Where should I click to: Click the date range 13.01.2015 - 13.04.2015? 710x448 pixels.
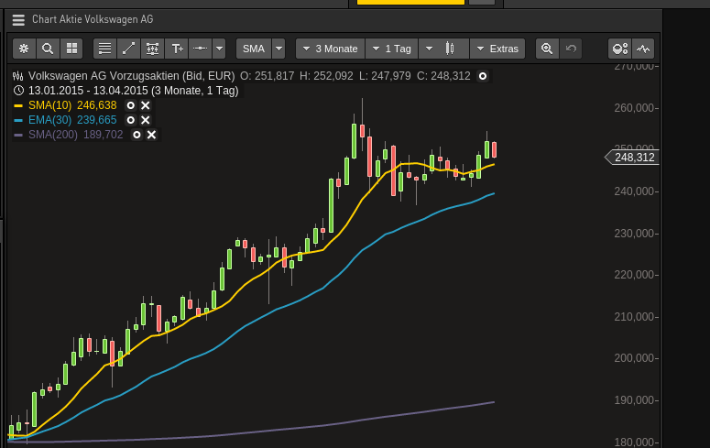[x=88, y=91]
